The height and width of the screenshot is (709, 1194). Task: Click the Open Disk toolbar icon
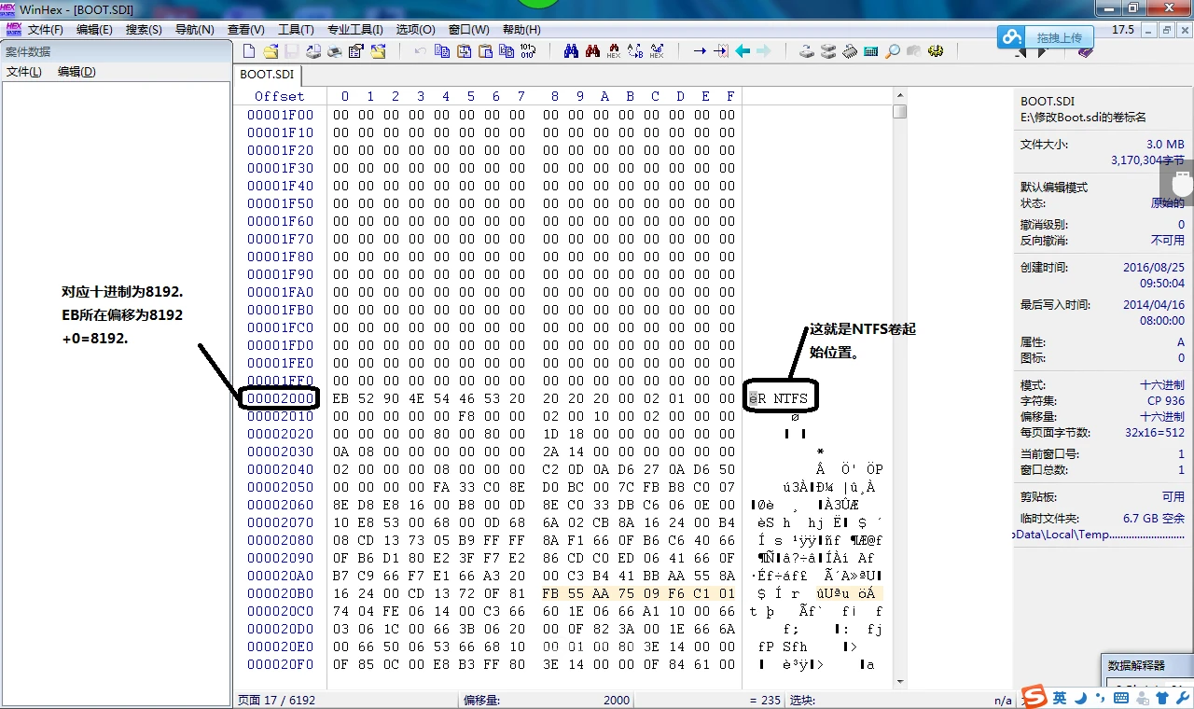(807, 51)
